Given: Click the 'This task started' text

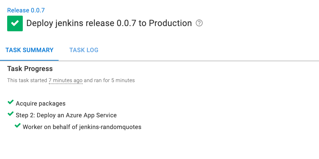Looking at the screenshot, I should coord(27,80).
